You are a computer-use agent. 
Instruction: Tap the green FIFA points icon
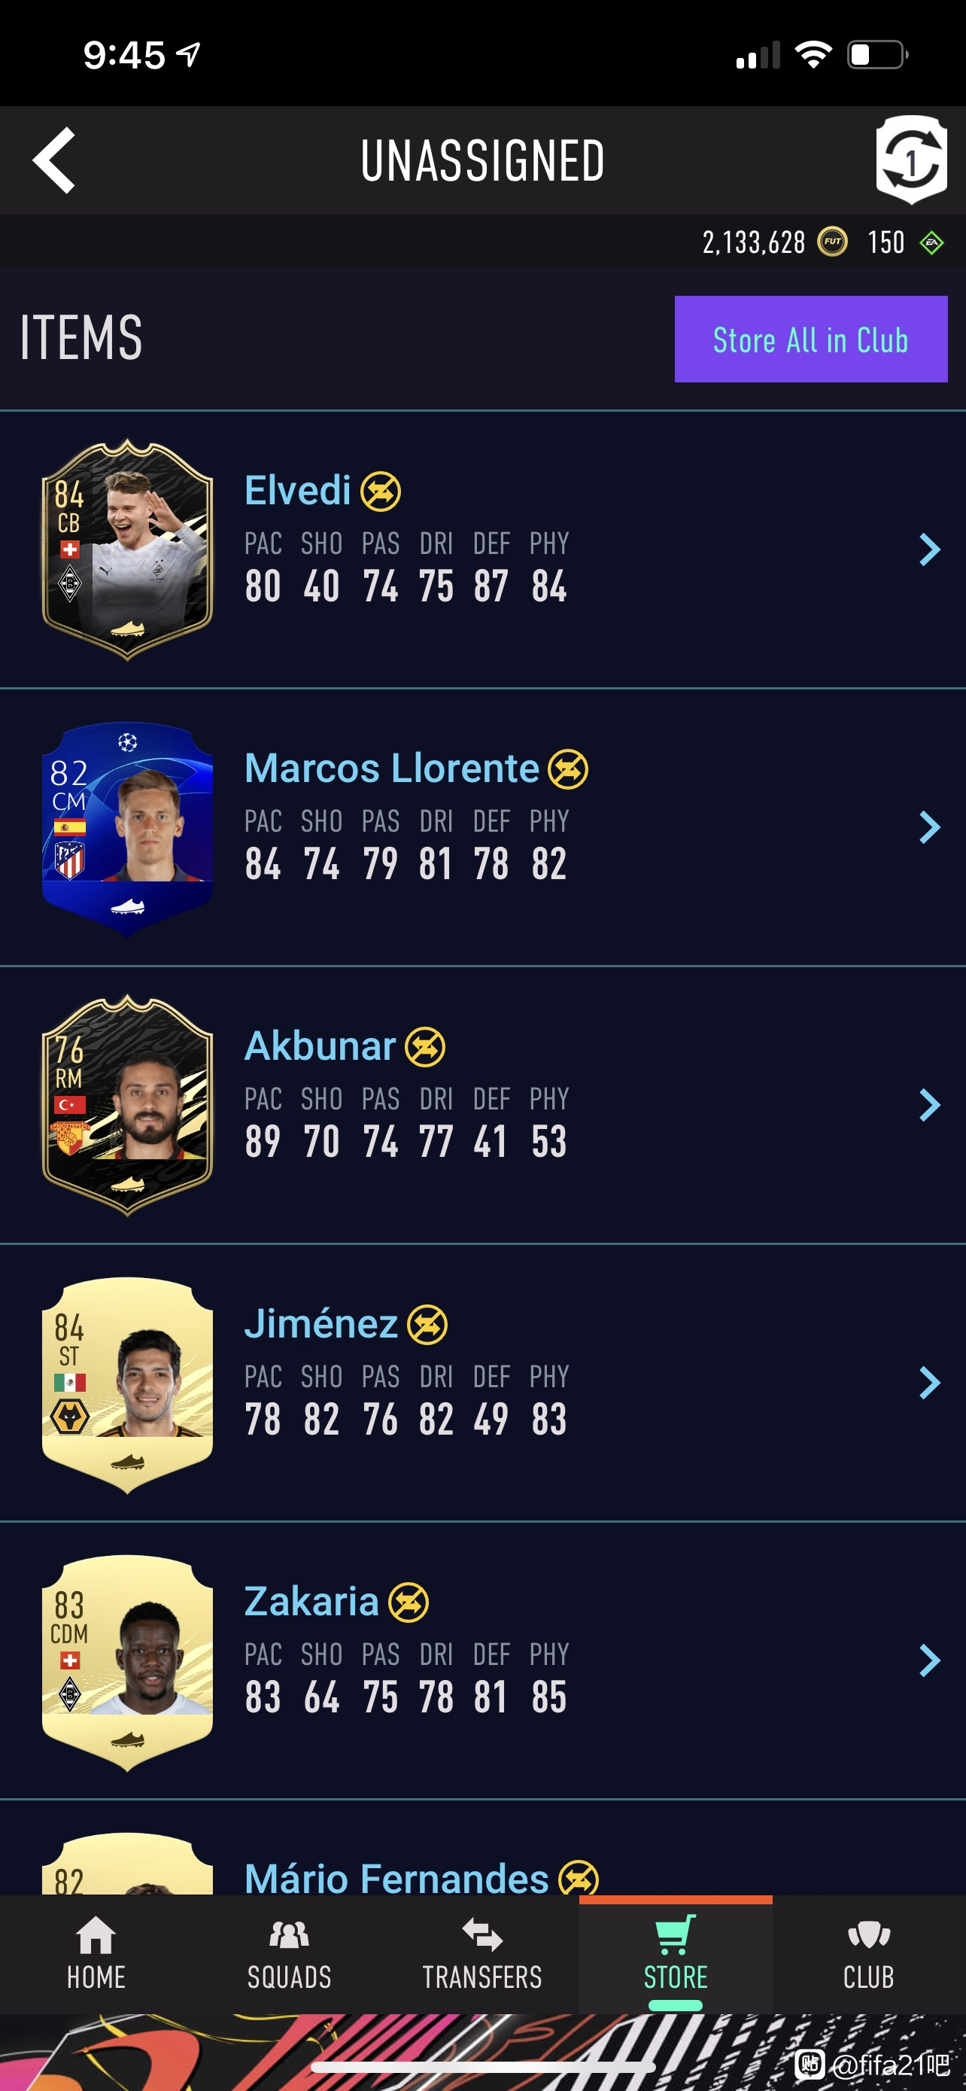pyautogui.click(x=932, y=242)
